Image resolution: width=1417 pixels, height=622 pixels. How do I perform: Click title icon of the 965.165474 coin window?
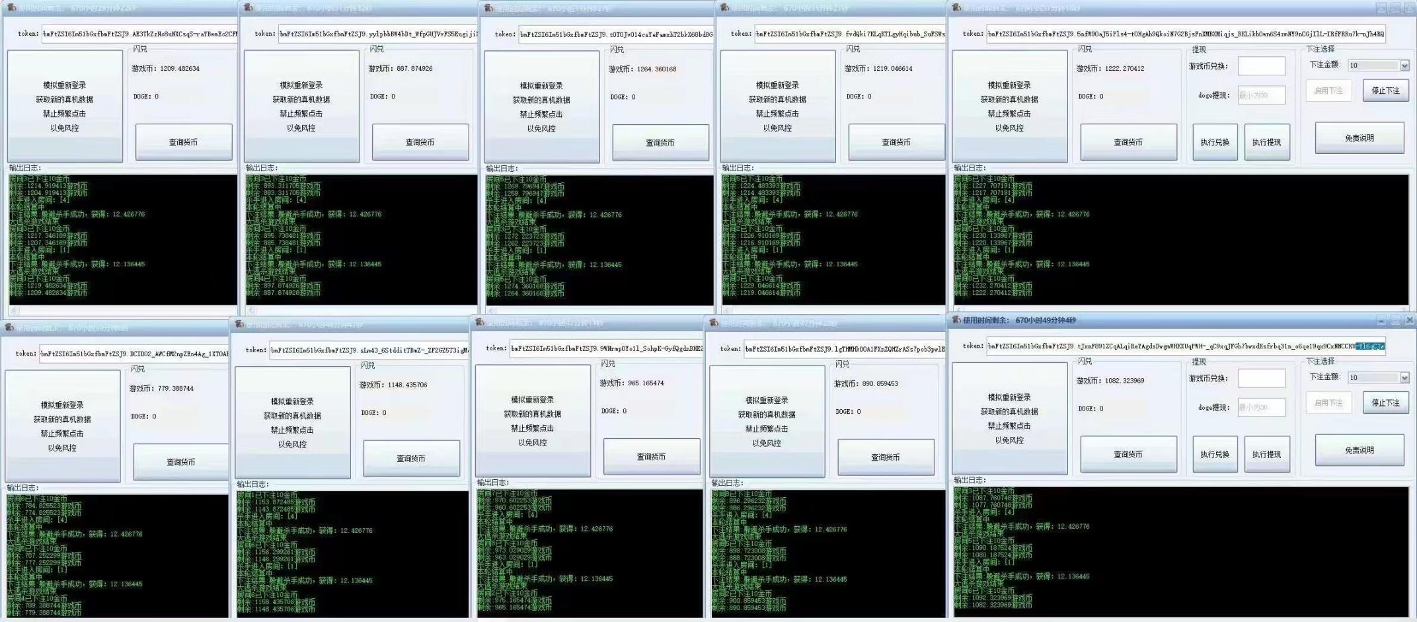[479, 322]
